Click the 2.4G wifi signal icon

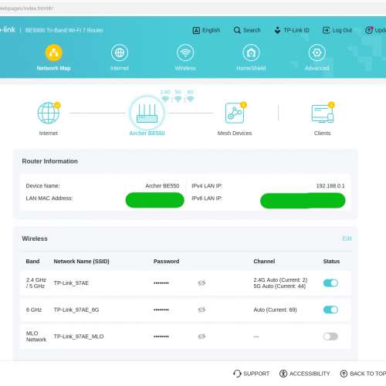coord(165,99)
